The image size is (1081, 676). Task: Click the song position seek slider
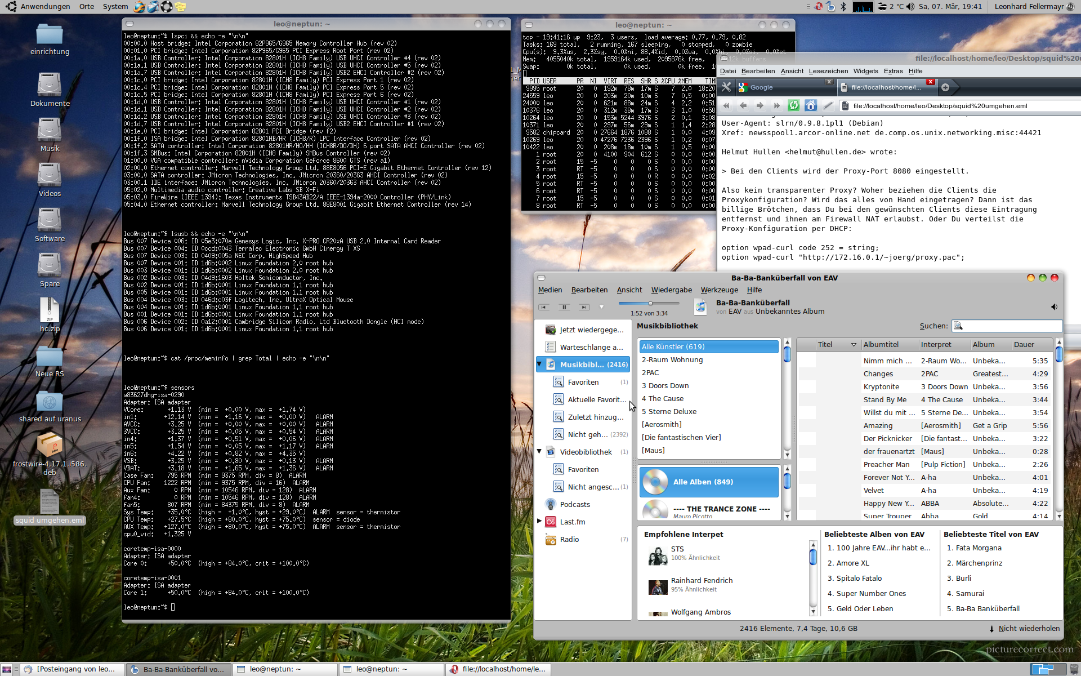click(650, 303)
